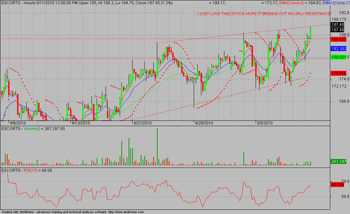Open the http://www.amibroker.com link
The image size is (350, 214).
coord(126,212)
